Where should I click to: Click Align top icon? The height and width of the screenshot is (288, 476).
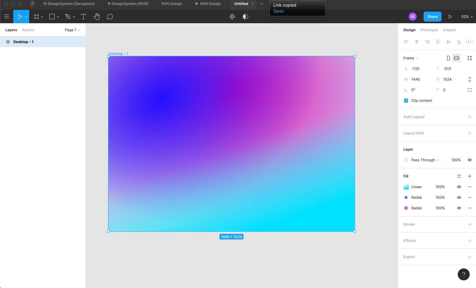(438, 42)
